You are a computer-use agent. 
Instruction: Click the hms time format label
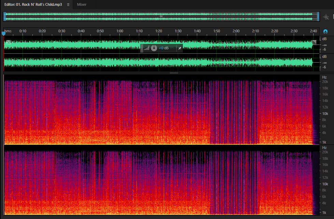(x=8, y=31)
